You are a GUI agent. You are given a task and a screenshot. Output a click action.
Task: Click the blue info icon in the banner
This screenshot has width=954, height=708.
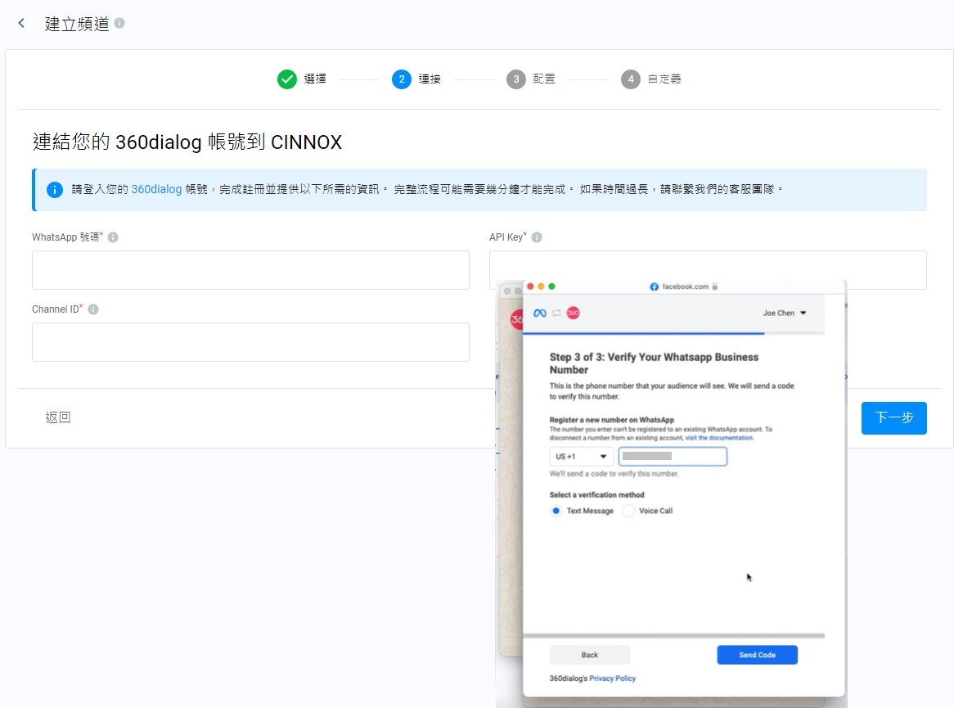[55, 190]
